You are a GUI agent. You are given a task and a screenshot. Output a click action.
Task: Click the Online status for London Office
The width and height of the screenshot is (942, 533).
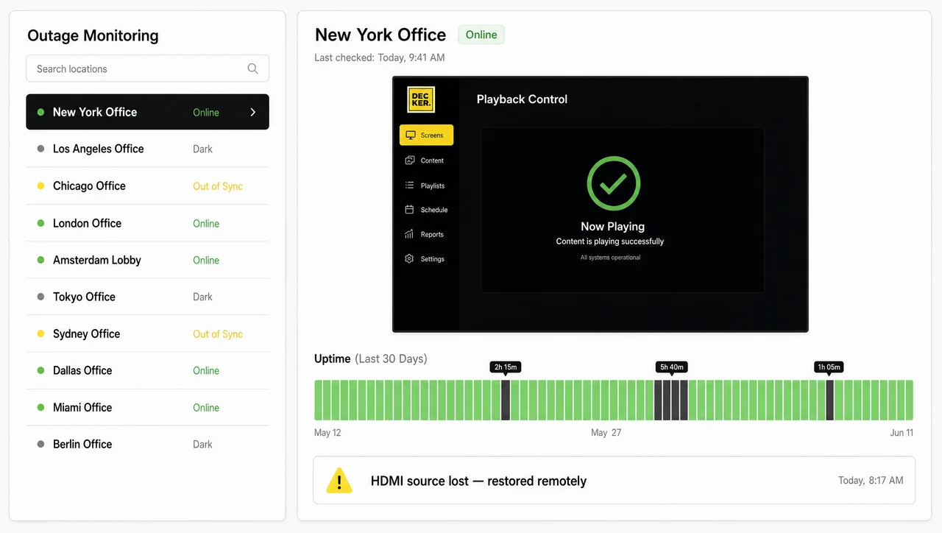206,223
